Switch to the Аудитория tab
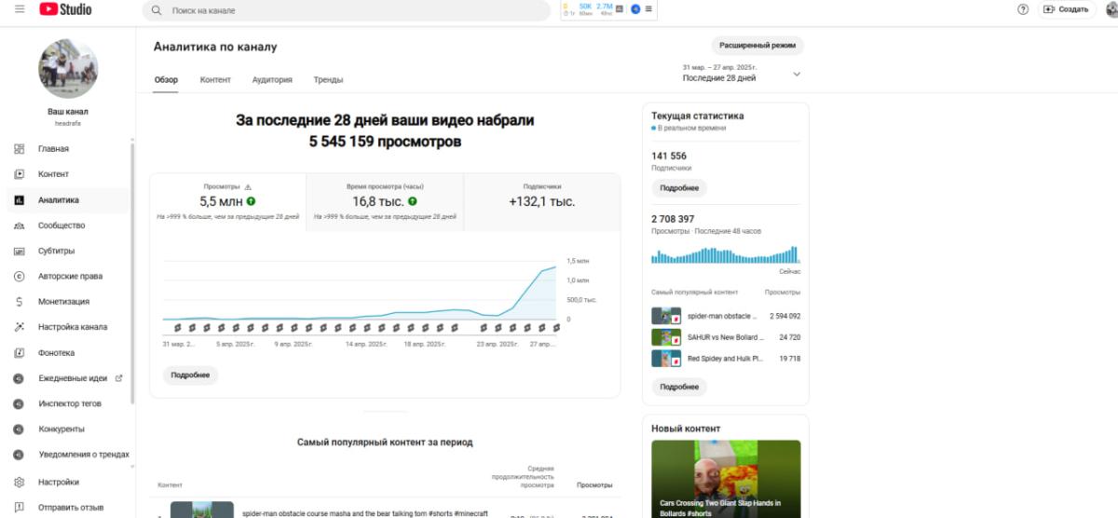This screenshot has width=1118, height=518. 272,80
